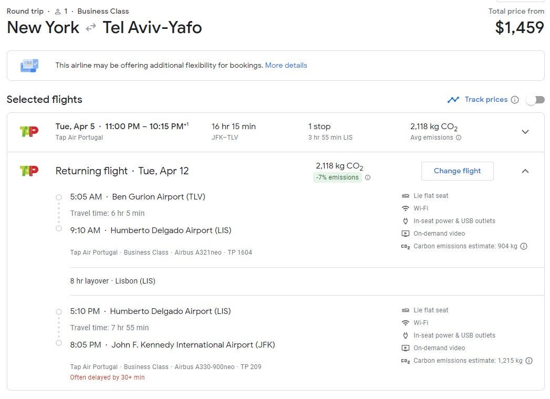The width and height of the screenshot is (550, 399).
Task: Click the Avg emissions info icon
Action: click(x=459, y=138)
